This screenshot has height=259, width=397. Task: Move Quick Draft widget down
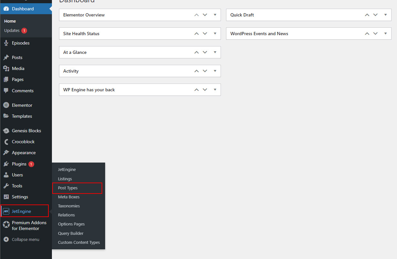(x=375, y=15)
